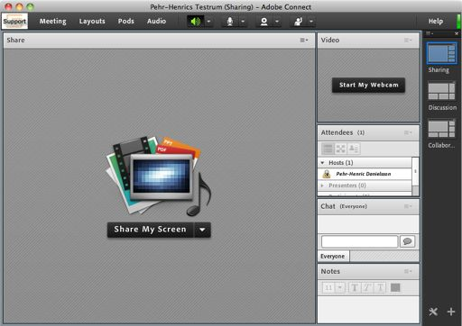Click the Notes text area
The image size is (462, 326).
pyautogui.click(x=368, y=309)
